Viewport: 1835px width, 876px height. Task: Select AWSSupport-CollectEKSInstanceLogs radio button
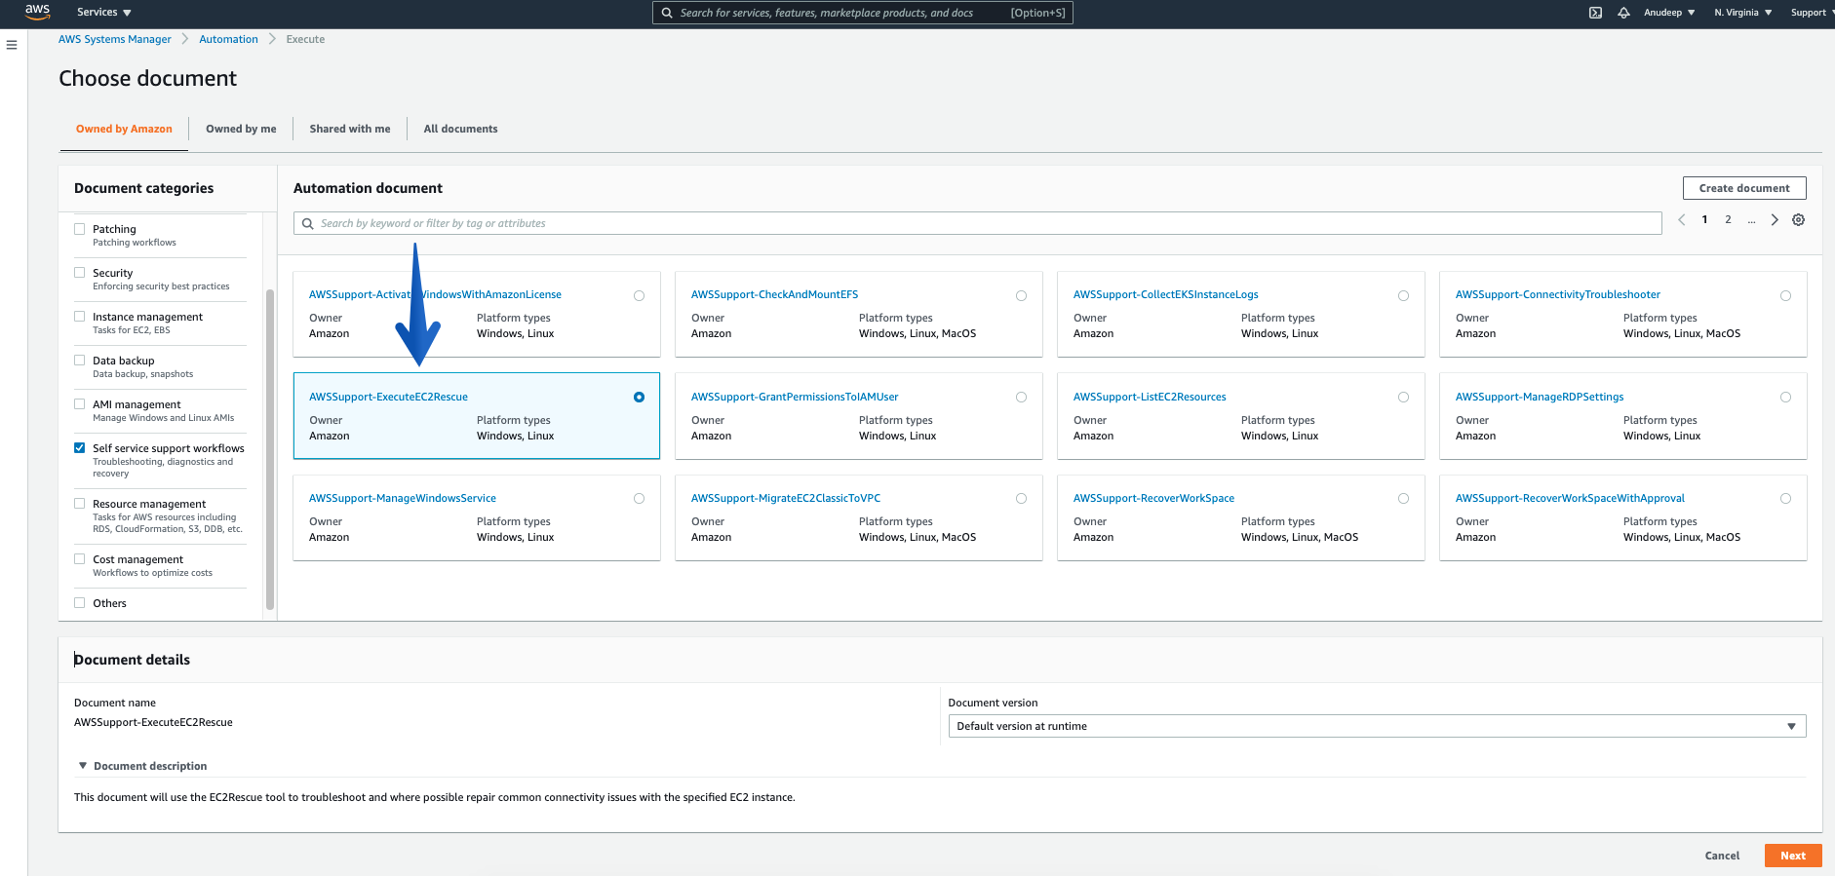[1403, 295]
